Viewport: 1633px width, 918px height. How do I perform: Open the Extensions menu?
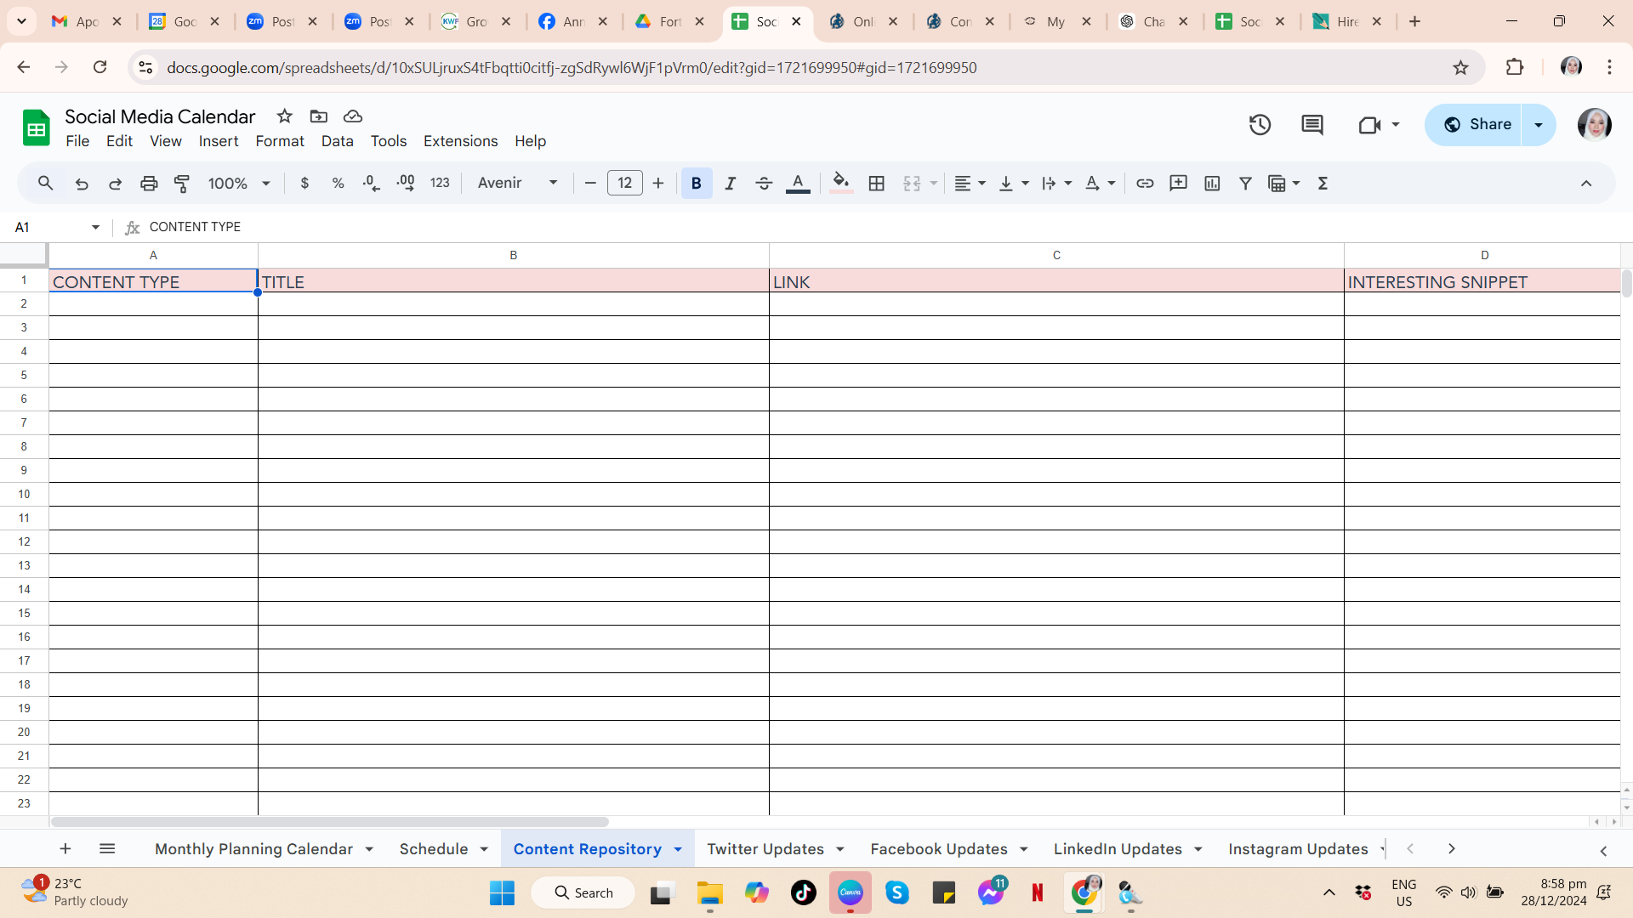pos(460,141)
